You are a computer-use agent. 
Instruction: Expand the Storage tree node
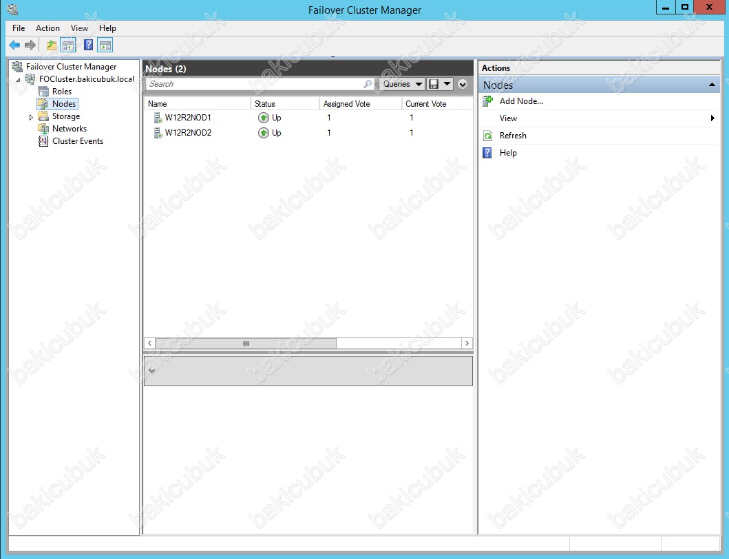pyautogui.click(x=31, y=117)
